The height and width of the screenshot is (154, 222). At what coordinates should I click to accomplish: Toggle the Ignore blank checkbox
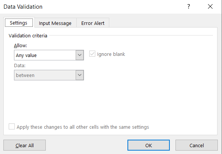[92, 54]
